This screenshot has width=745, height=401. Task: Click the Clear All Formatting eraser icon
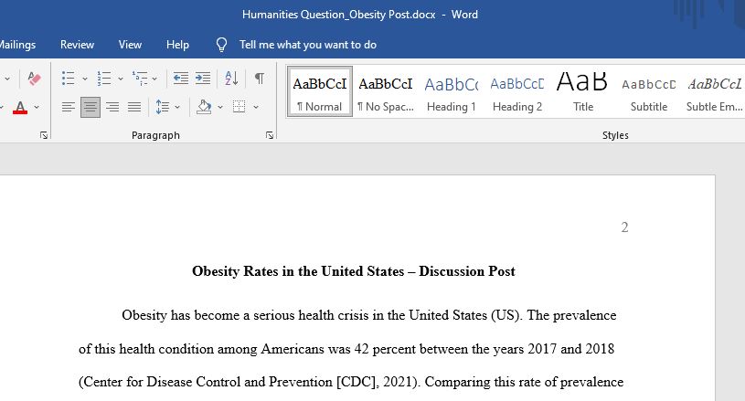(x=34, y=79)
